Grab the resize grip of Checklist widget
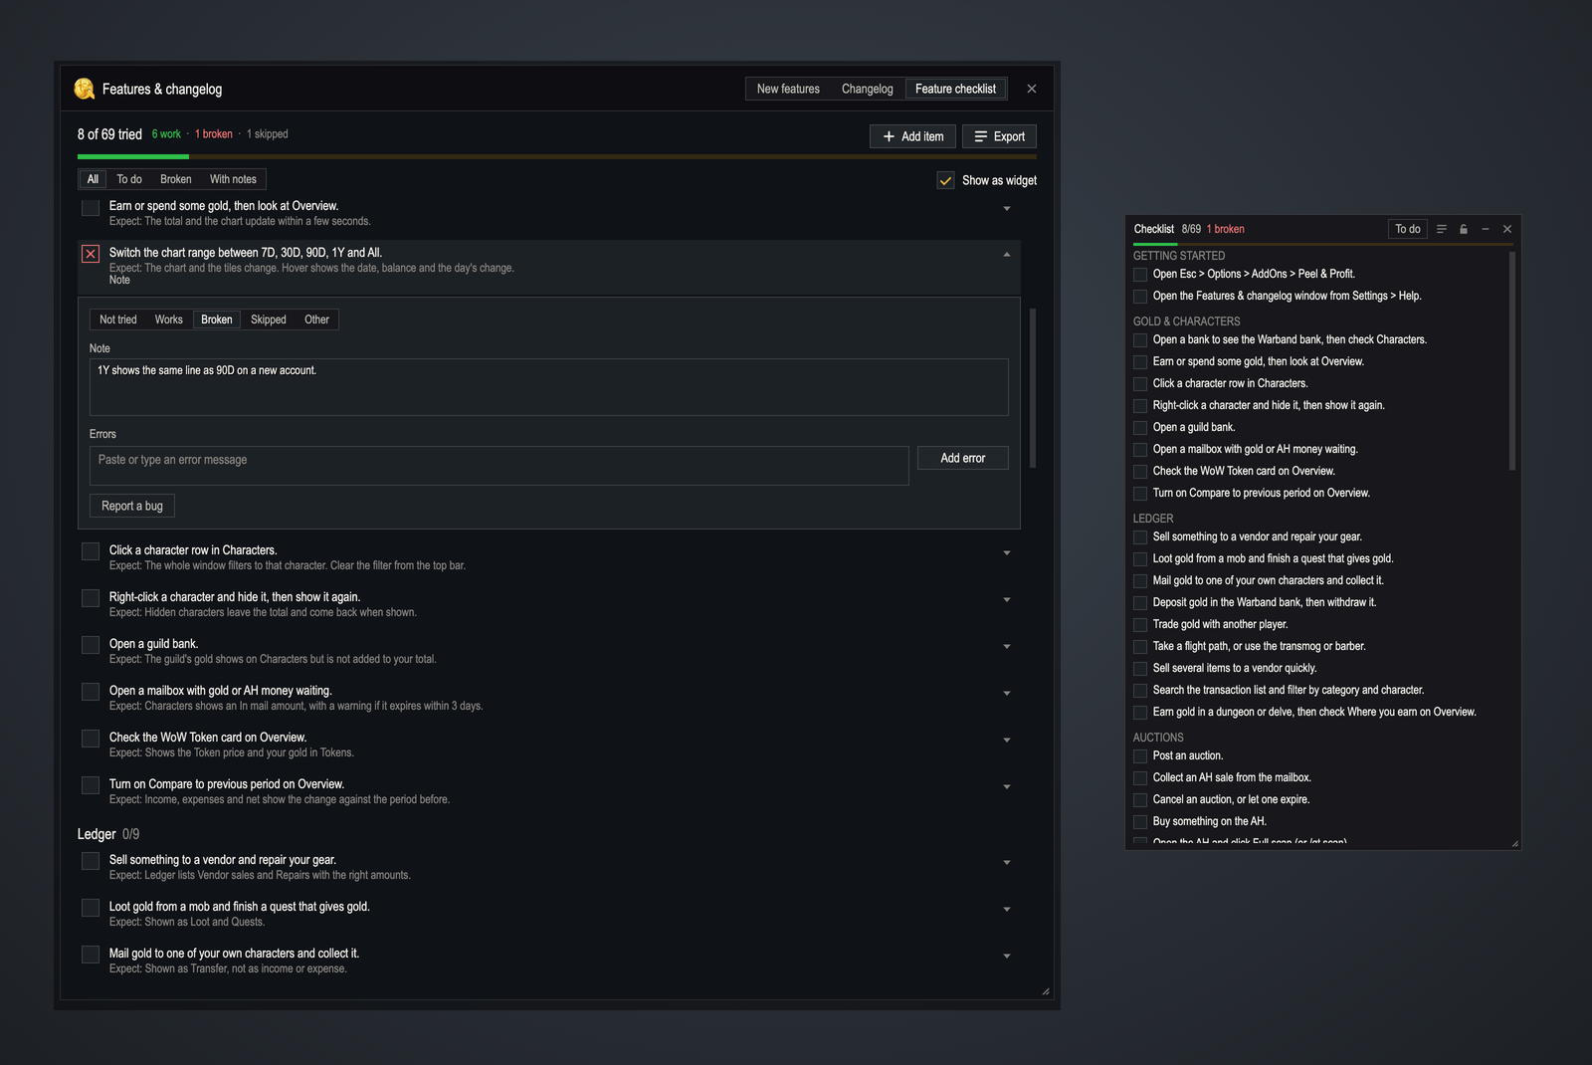Screen dimensions: 1592x1065 click(x=1514, y=843)
